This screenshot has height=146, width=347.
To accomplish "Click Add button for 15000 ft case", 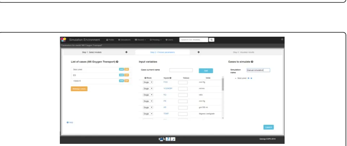I will [x=121, y=81].
